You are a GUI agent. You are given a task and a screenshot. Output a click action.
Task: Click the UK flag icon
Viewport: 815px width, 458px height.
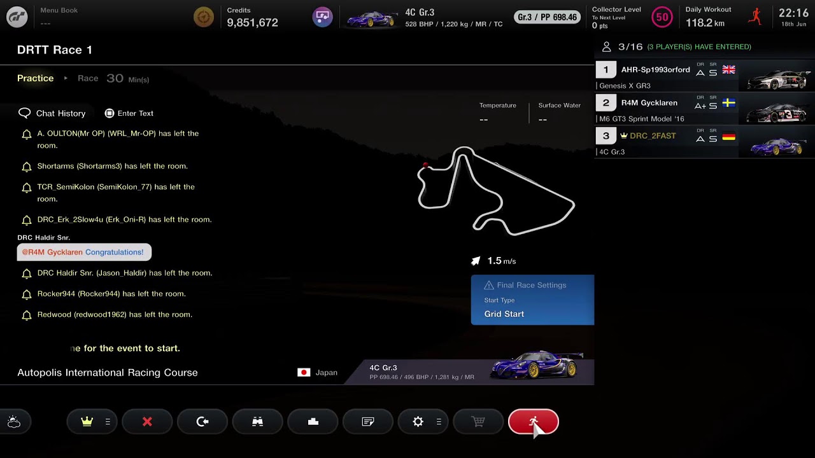point(729,70)
